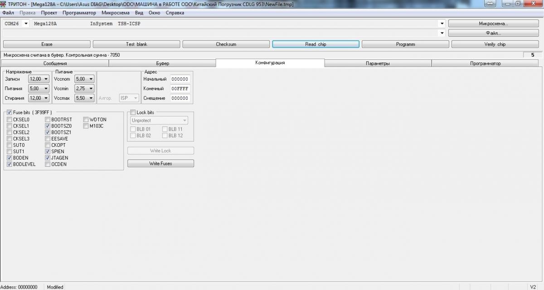Uncheck the BOOTSZ1 fuse bit
544x290 pixels.
click(48, 132)
